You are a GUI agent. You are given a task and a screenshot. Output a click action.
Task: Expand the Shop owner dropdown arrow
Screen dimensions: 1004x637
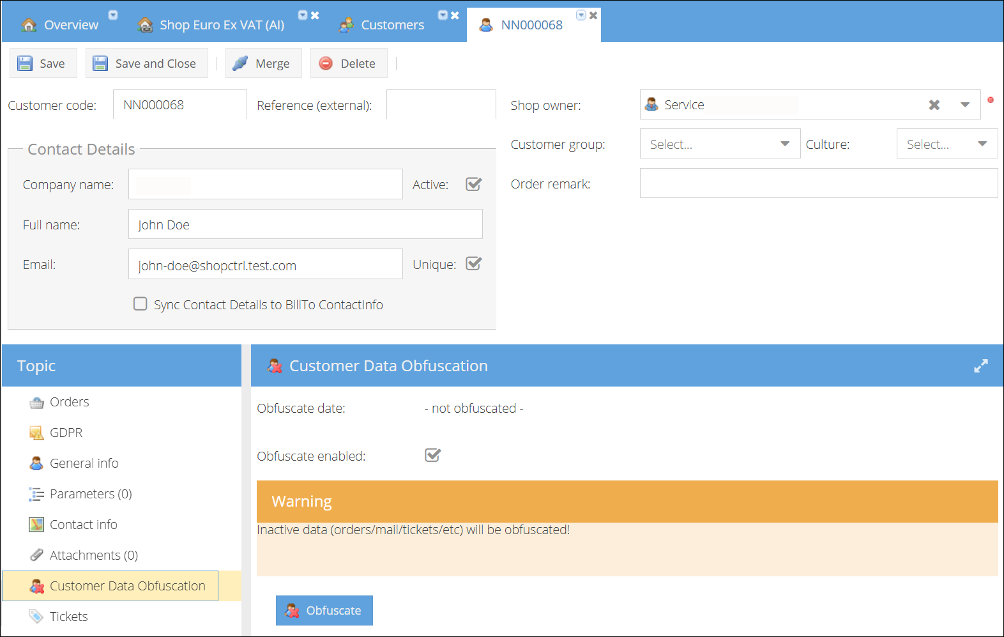pos(965,105)
